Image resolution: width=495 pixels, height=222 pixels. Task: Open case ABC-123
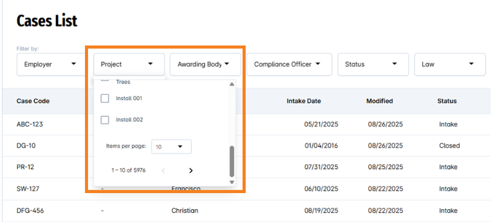pos(30,124)
